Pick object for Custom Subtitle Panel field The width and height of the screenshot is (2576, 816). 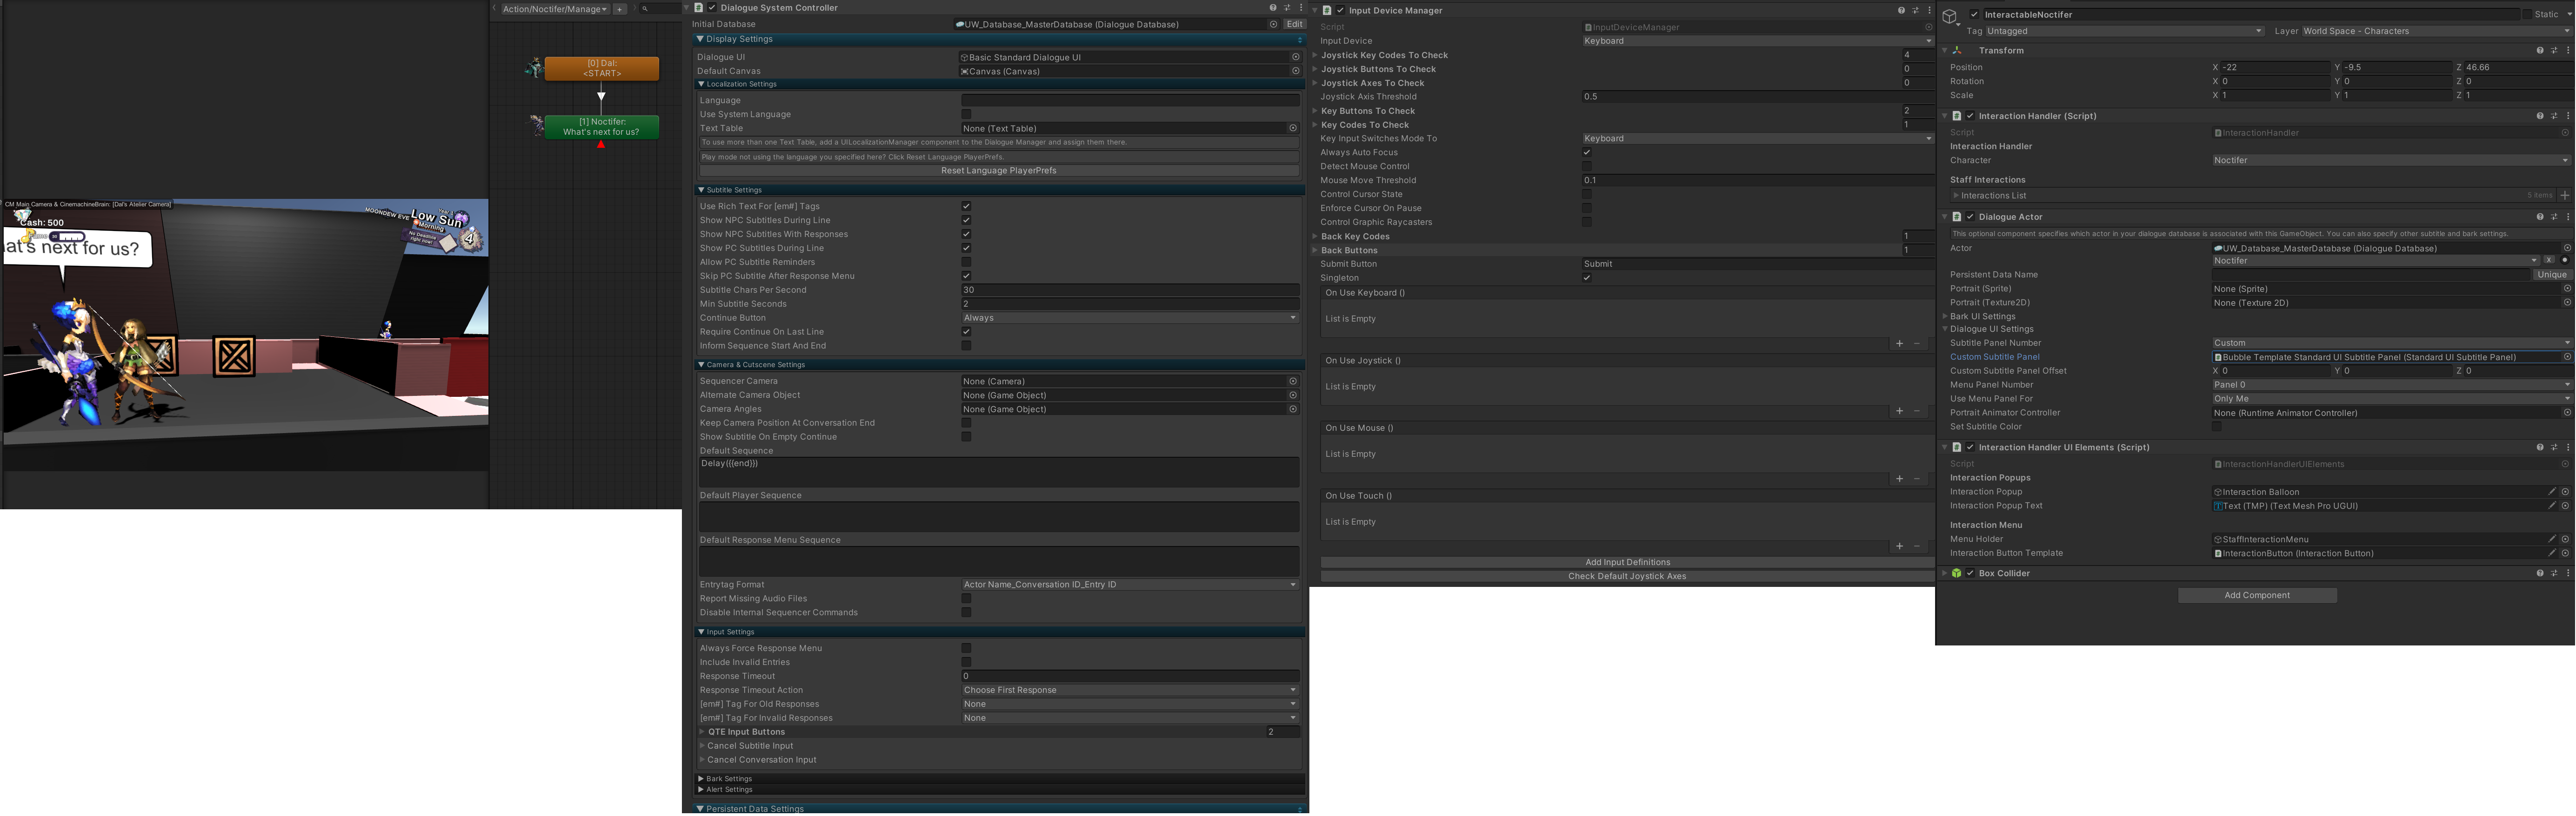2566,356
